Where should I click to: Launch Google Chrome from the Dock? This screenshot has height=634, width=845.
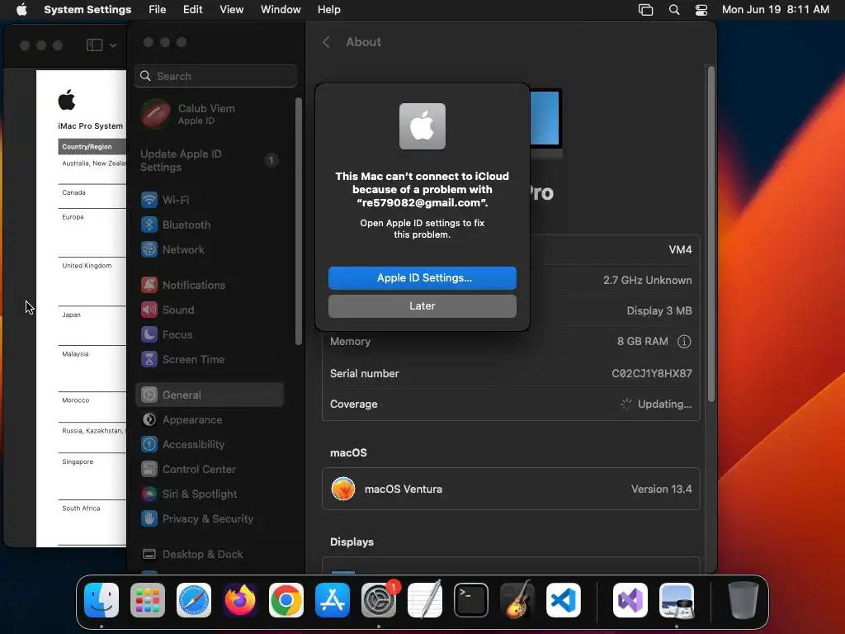(286, 600)
